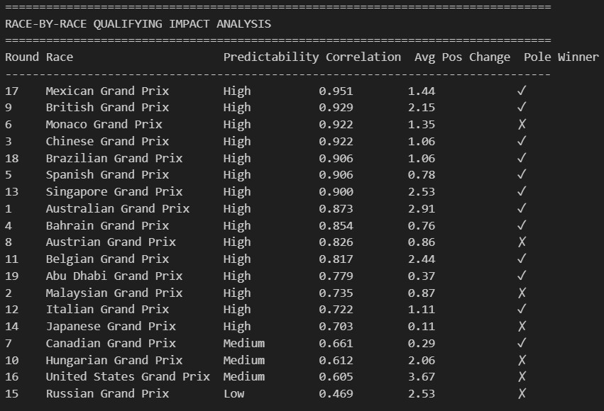Click pole winner X for Monaco Grand Prix
The width and height of the screenshot is (604, 411).
tap(522, 124)
